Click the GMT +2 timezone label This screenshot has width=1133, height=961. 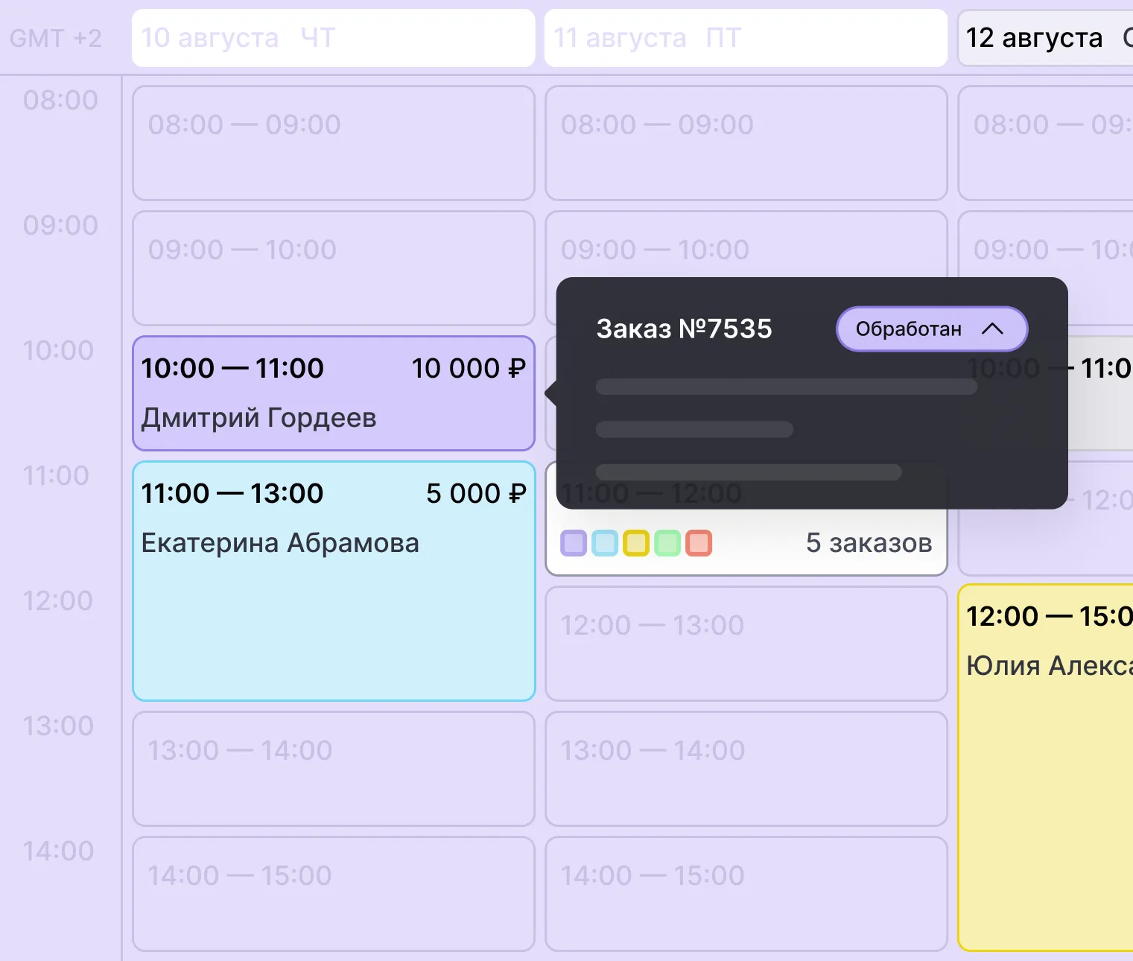[x=56, y=38]
